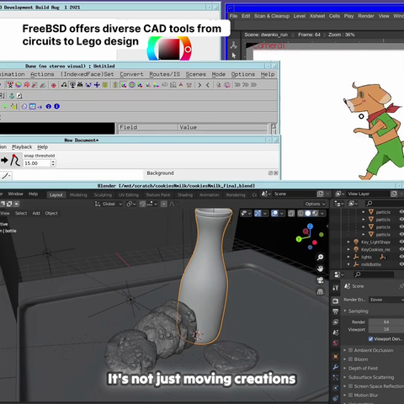
Task: Adjust the Viewport samples value 16
Action: pos(386,329)
